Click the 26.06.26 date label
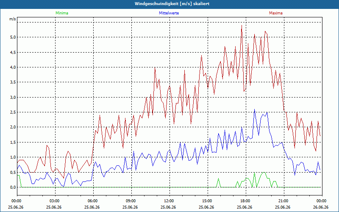 [x=321, y=207]
